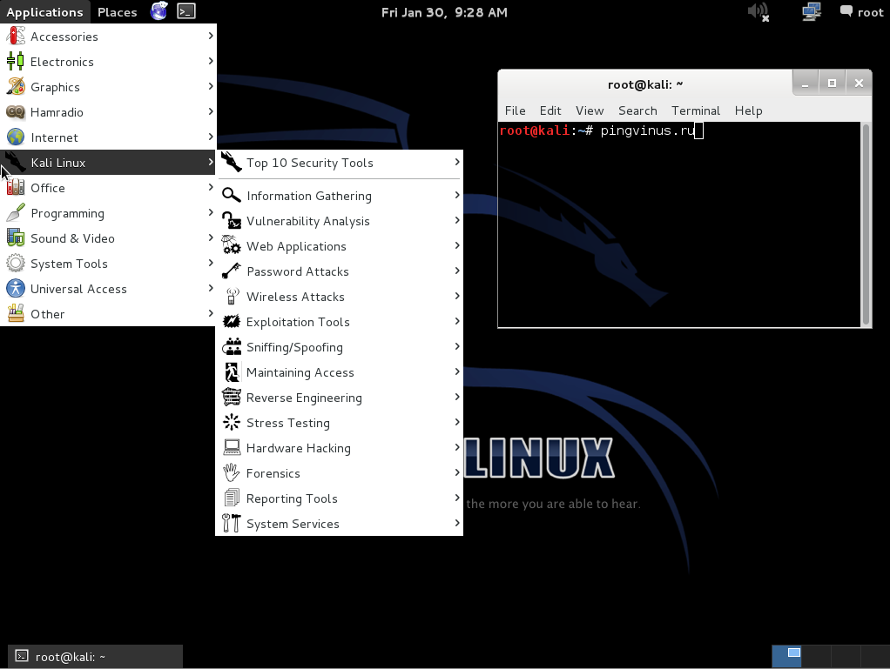The image size is (890, 669).
Task: Click the Universal Access icon
Action: (16, 289)
